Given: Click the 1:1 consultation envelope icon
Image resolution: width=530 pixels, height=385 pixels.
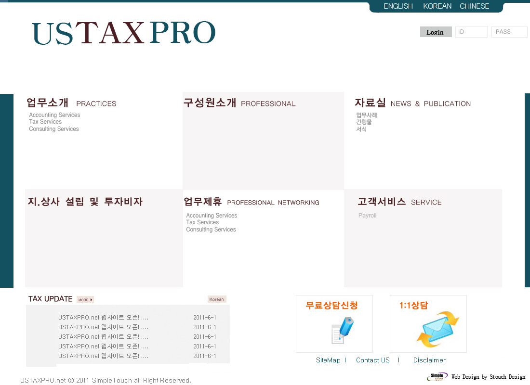Looking at the screenshot, I should click(x=437, y=329).
